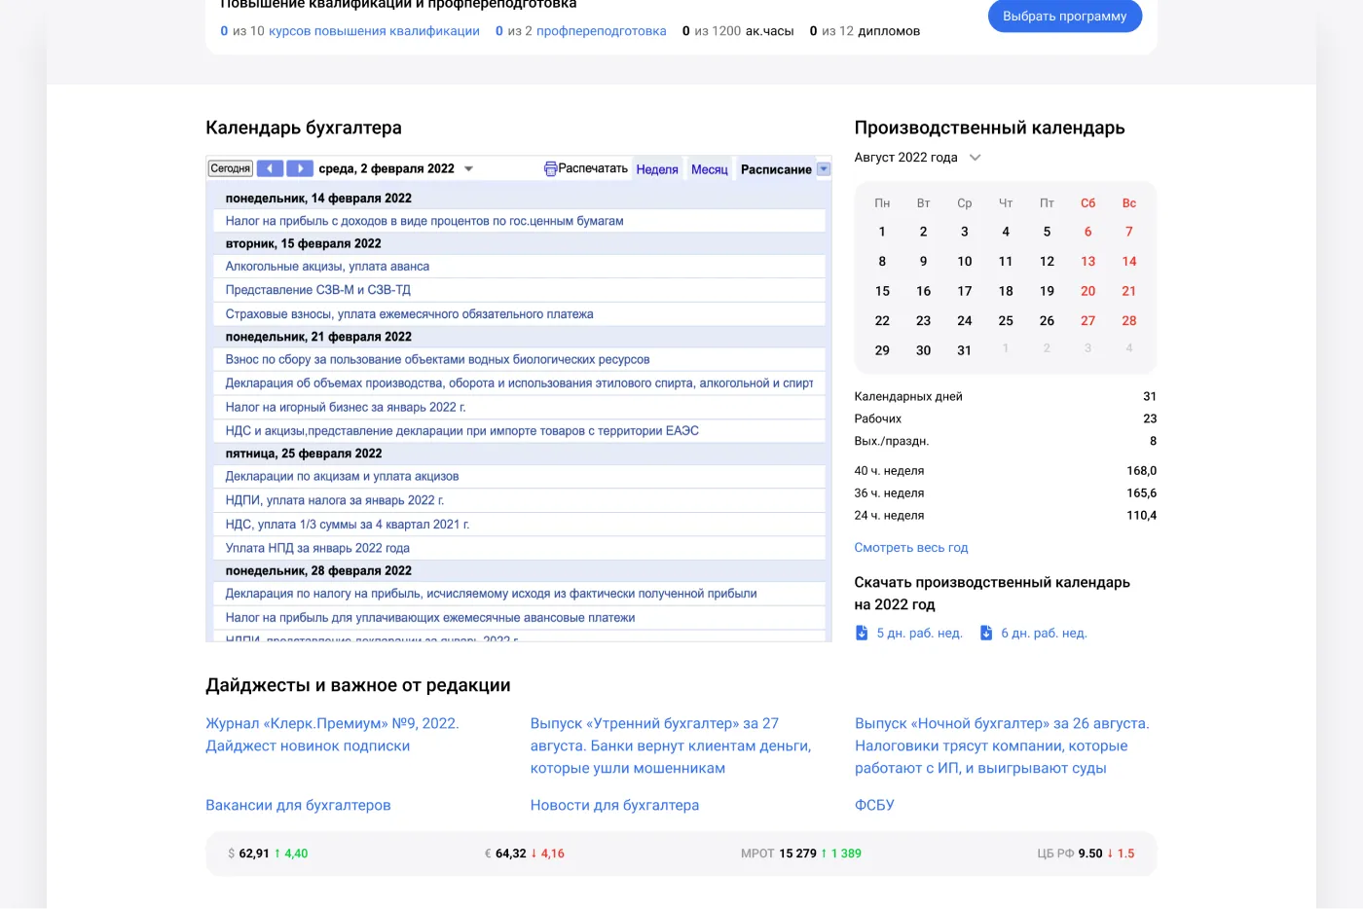1363x909 pixels.
Task: Select August 17 in production calendar
Action: click(964, 291)
